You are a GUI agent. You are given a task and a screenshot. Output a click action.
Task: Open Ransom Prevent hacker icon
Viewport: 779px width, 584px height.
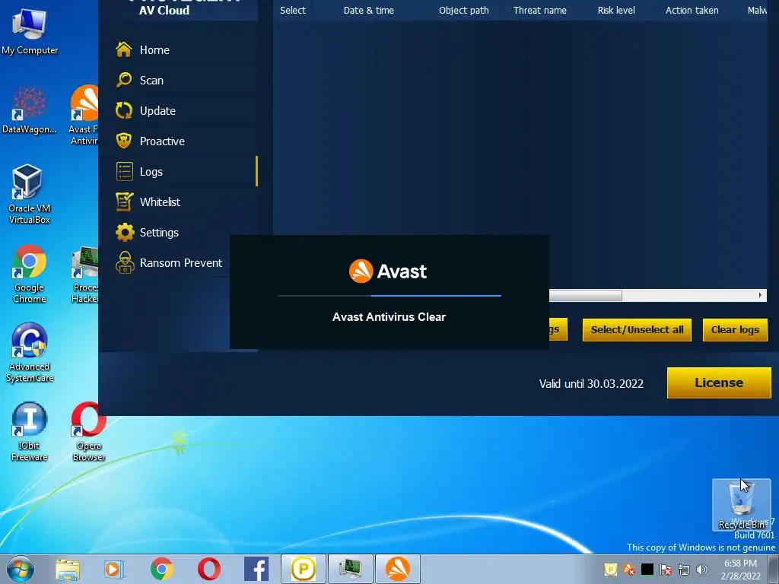(125, 262)
